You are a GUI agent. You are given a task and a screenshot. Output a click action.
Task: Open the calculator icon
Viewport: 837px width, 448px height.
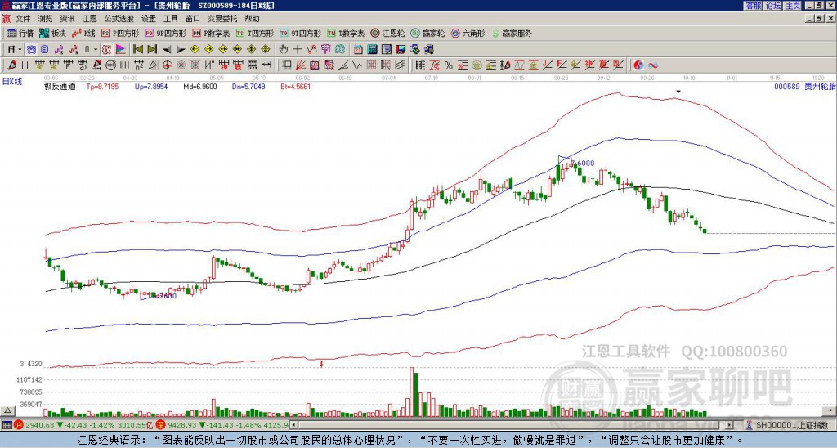(372, 49)
